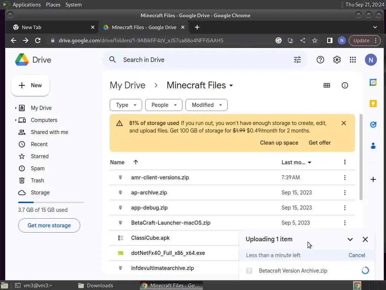This screenshot has width=386, height=290.
Task: Open Chrome tab search chevron
Action: [375, 27]
